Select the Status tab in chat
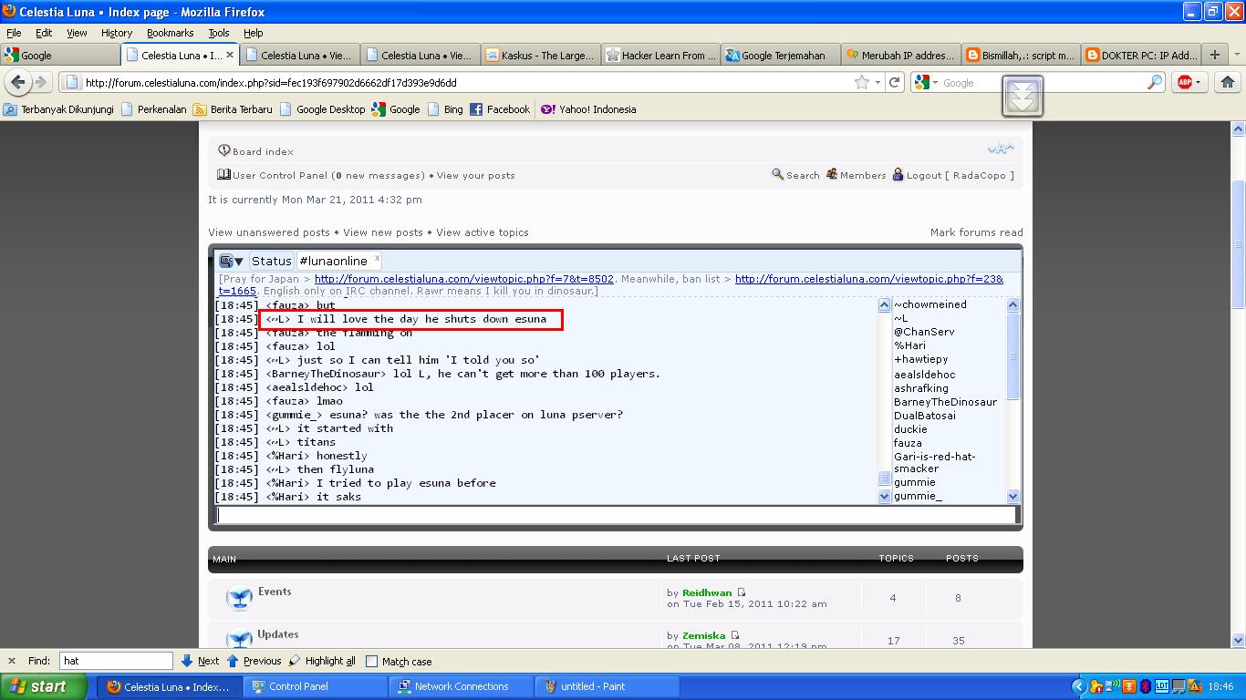This screenshot has height=700, width=1246. [x=271, y=261]
